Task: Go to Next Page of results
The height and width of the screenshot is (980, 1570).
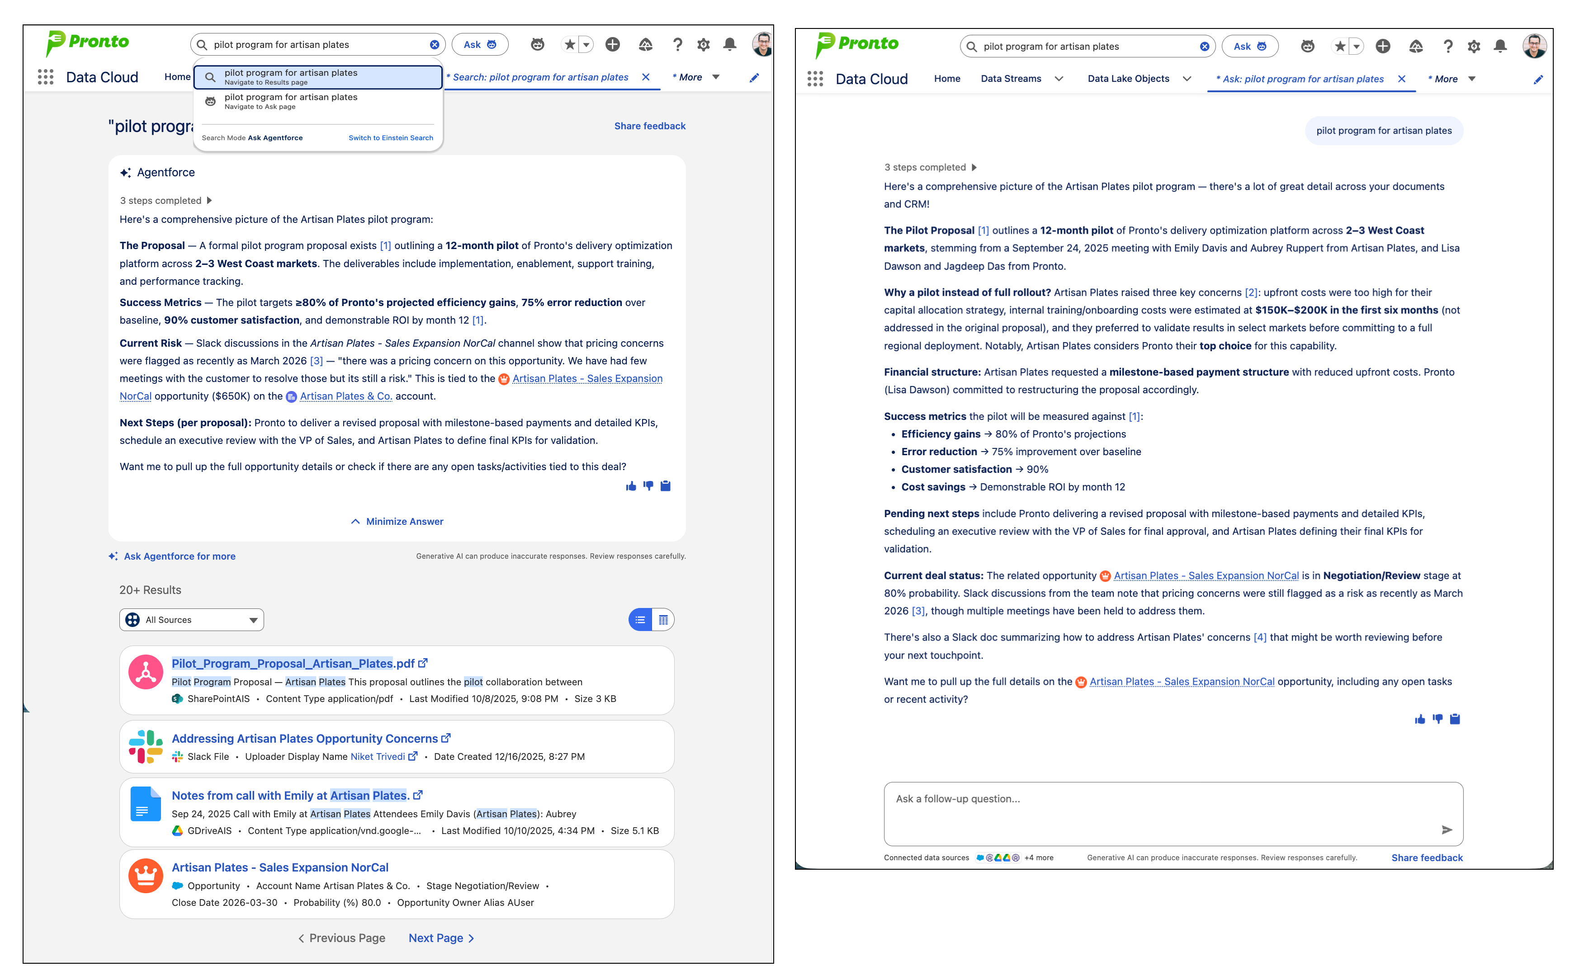Action: [x=441, y=938]
